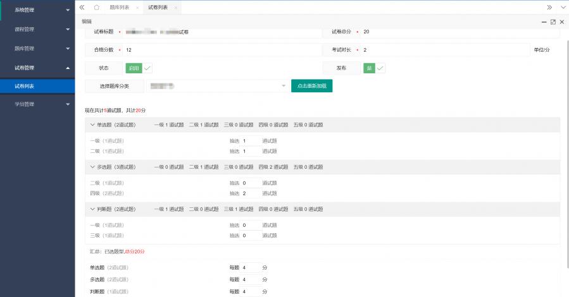Maximize the 编辑 dialog window
Viewport: 569px width, 297px height.
553,21
